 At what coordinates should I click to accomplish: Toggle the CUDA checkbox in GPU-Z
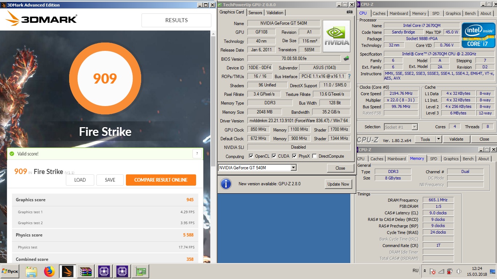(274, 156)
